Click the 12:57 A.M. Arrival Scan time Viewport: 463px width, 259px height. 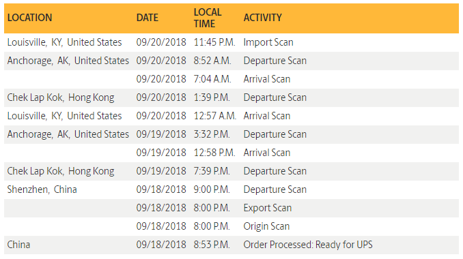215,116
